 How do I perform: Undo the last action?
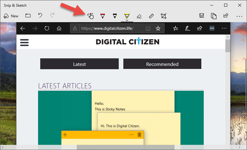click(40, 16)
